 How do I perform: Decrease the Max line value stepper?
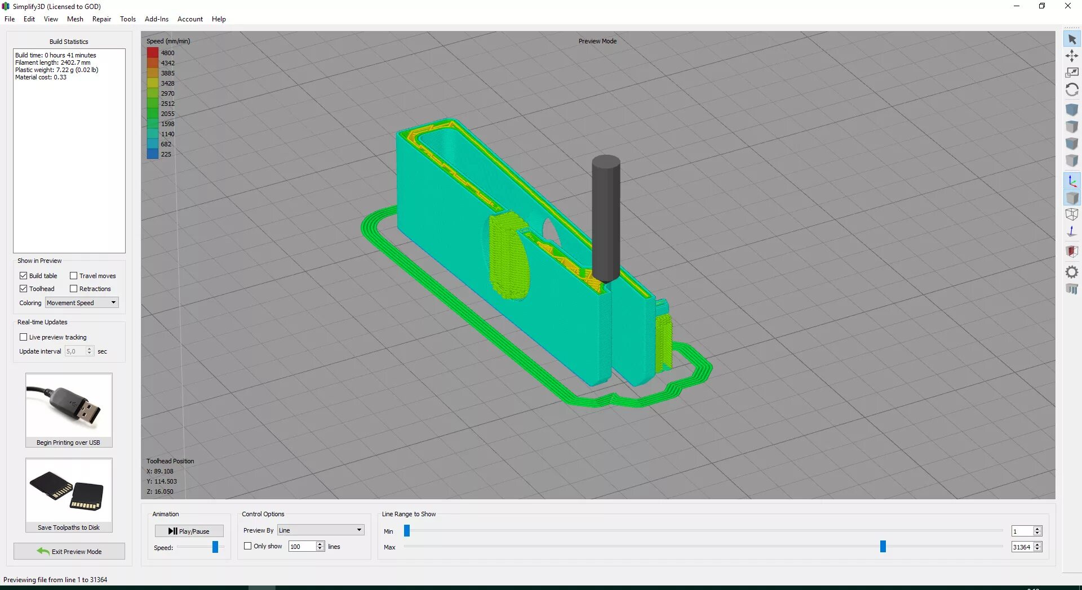(1037, 549)
